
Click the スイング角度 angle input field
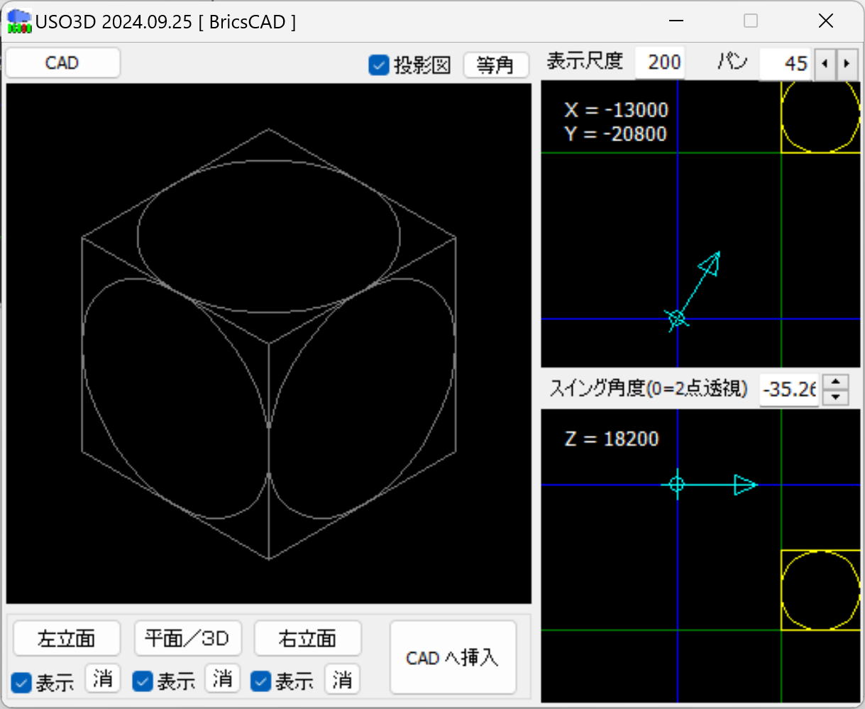point(788,389)
